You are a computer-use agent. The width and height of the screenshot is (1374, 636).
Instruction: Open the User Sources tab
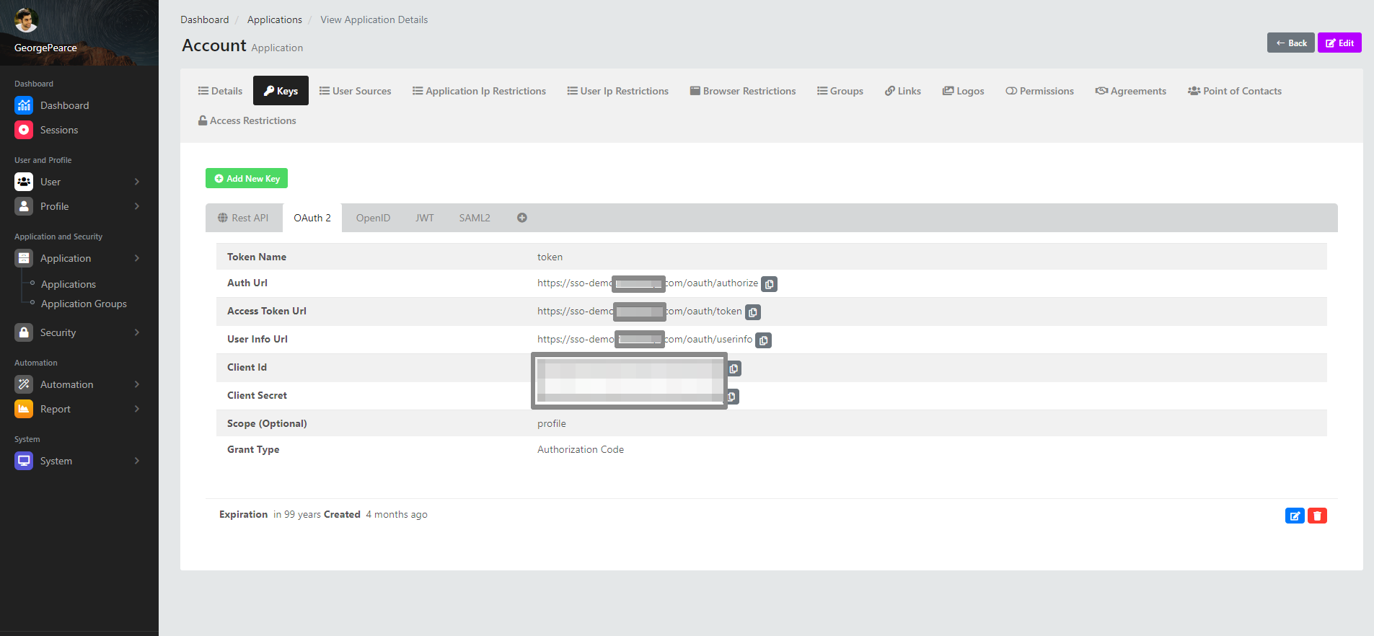tap(356, 91)
